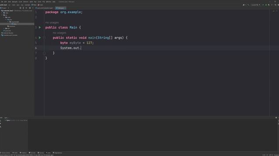Viewport: 279px width, 156px height.
Task: Expand the test folder in tree
Action: tap(4, 29)
